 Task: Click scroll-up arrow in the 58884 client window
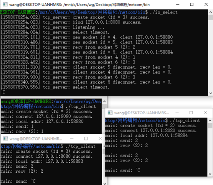pos(210,120)
